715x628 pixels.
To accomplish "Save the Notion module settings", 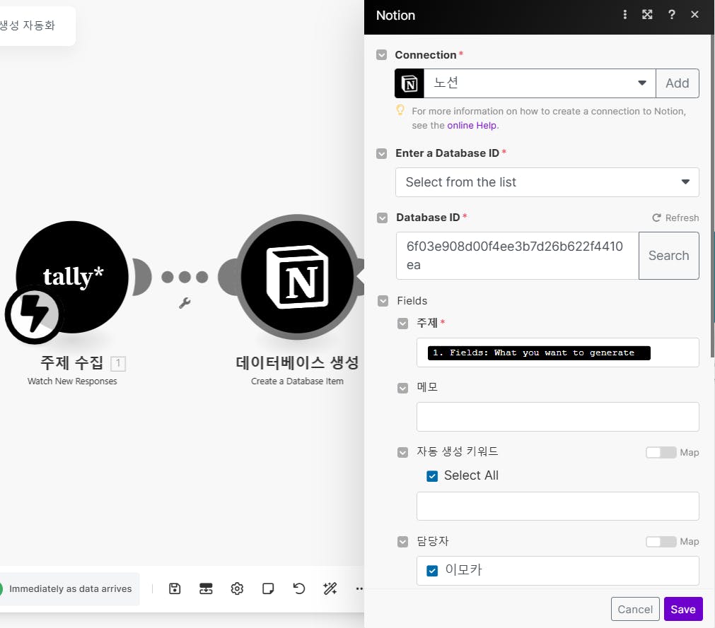I will click(683, 609).
